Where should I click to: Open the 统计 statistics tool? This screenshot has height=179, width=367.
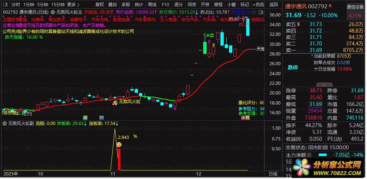tap(139, 4)
